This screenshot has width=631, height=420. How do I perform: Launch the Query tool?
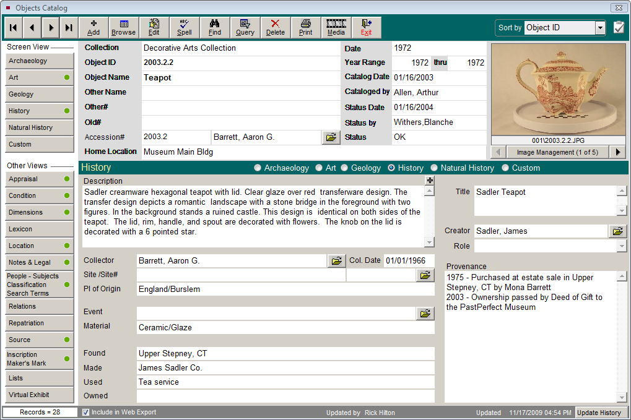click(245, 27)
